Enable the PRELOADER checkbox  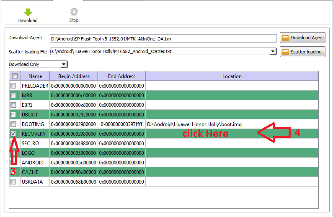pos(14,86)
